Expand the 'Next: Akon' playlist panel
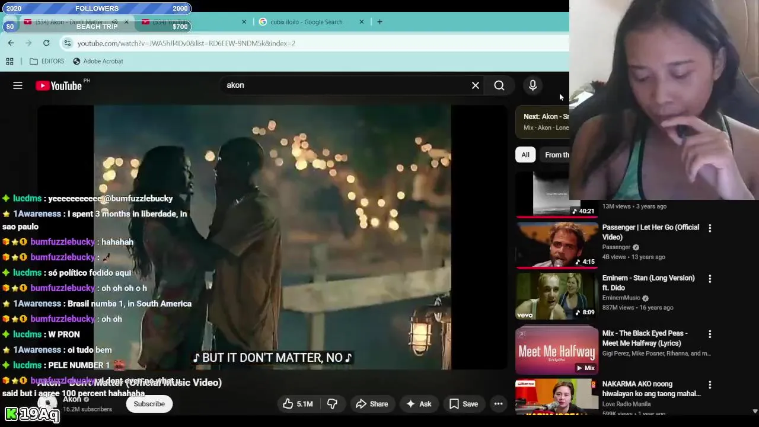This screenshot has height=427, width=759. pyautogui.click(x=543, y=122)
